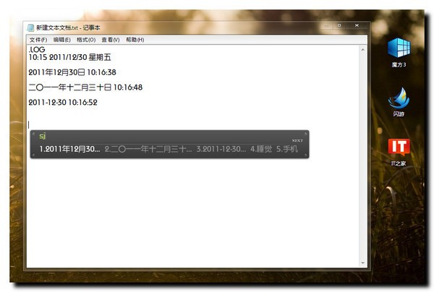Viewport: 434px width, 292px height.
Task: Open the 帮助(H) menu
Action: tap(135, 40)
